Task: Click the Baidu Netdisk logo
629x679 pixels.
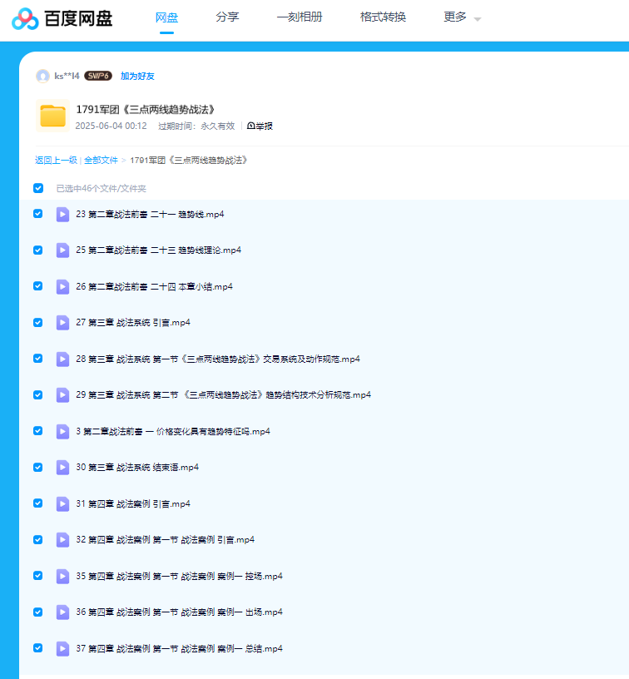Action: (x=62, y=17)
